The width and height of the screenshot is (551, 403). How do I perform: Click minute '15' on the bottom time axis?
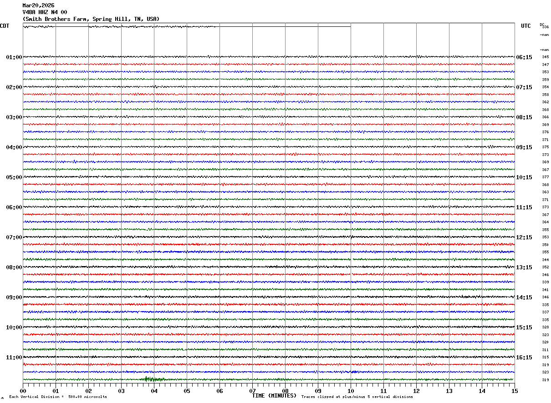[515, 391]
